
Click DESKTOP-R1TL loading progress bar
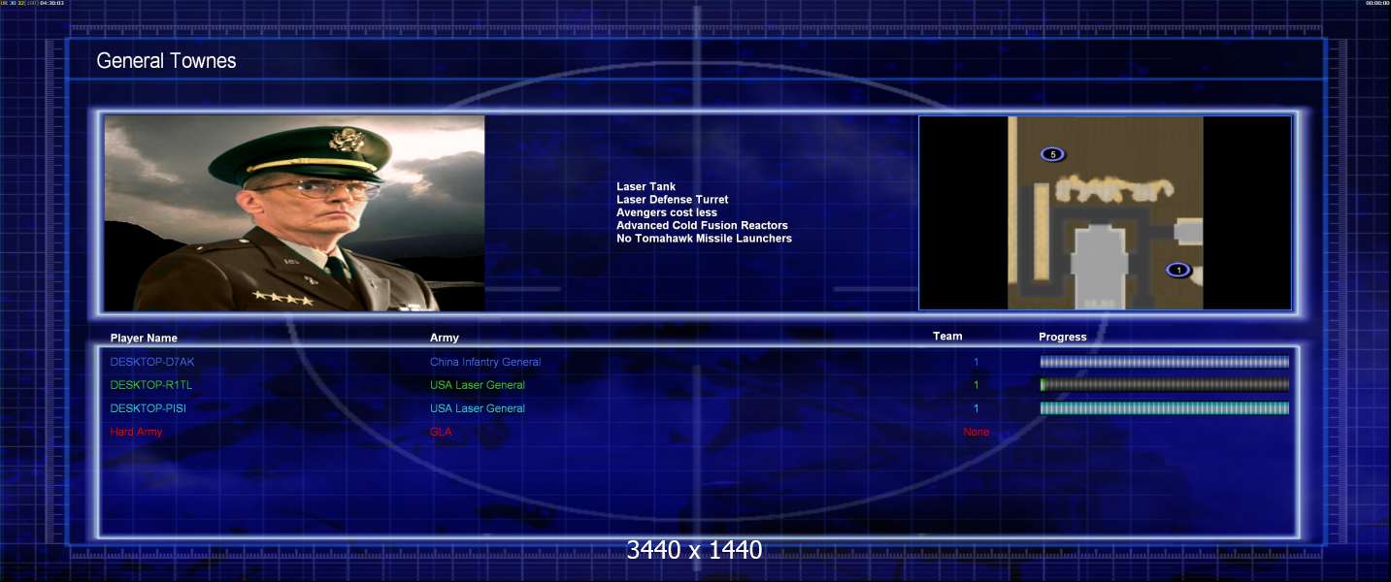tap(1165, 385)
